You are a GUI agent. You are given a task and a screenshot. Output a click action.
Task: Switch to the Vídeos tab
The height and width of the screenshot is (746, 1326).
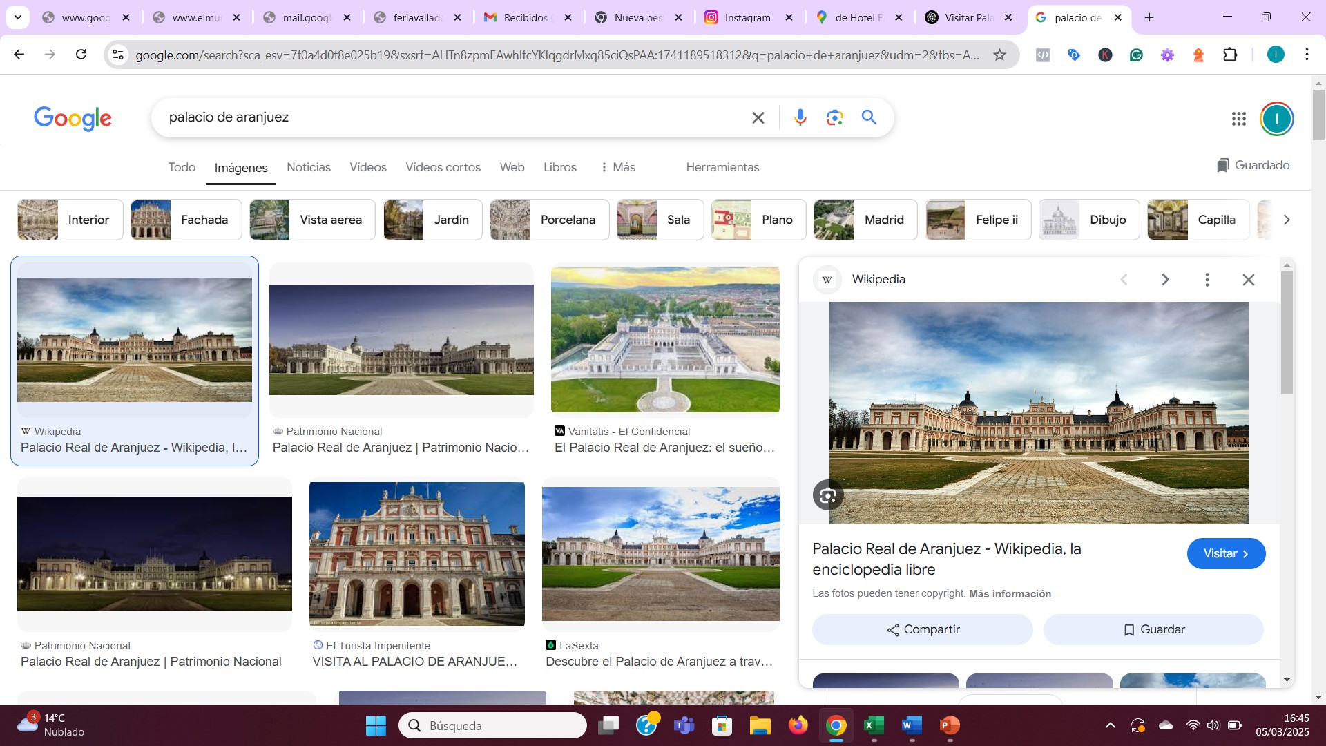pos(367,167)
